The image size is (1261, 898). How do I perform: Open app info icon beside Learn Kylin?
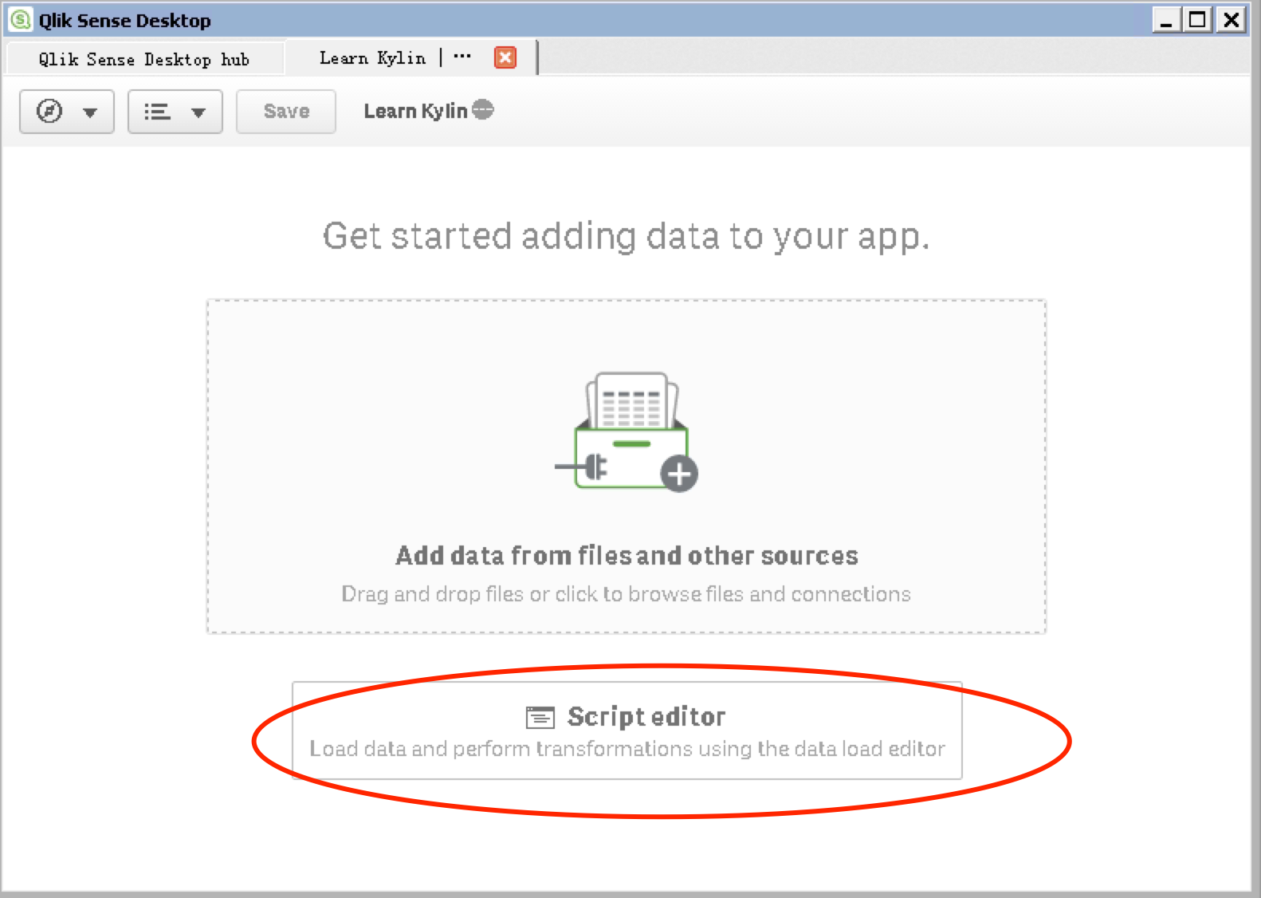(x=483, y=110)
